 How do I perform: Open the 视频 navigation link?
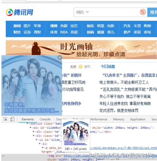point(54,26)
